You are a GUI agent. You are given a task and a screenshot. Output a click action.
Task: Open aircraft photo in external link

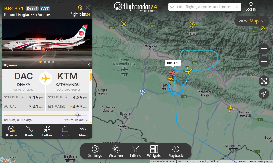[88, 65]
